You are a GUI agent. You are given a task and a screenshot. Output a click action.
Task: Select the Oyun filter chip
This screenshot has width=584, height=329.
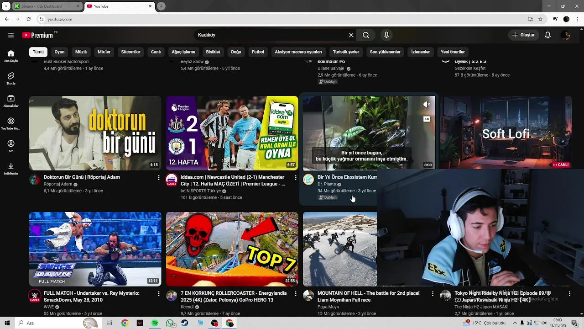60,52
